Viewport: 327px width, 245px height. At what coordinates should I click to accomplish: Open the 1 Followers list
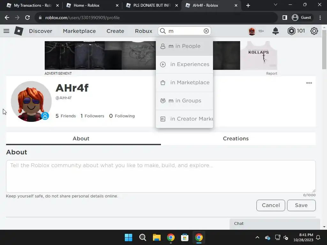[92, 116]
